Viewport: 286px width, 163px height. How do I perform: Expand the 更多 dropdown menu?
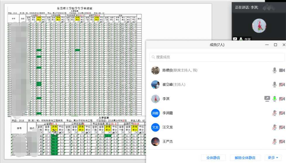pyautogui.click(x=273, y=158)
